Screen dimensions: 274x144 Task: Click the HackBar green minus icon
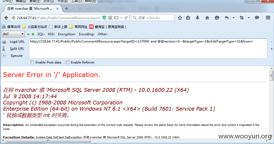coord(28,34)
